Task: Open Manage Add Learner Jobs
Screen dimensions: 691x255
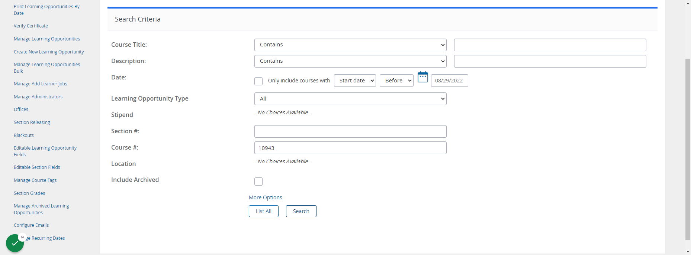Action: pos(41,84)
